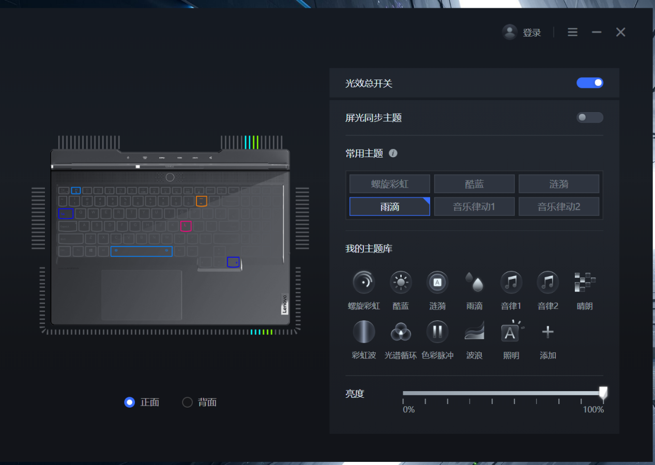This screenshot has width=655, height=465.
Task: Select the 晴朗 pixel-cloud theme icon
Action: tap(584, 282)
